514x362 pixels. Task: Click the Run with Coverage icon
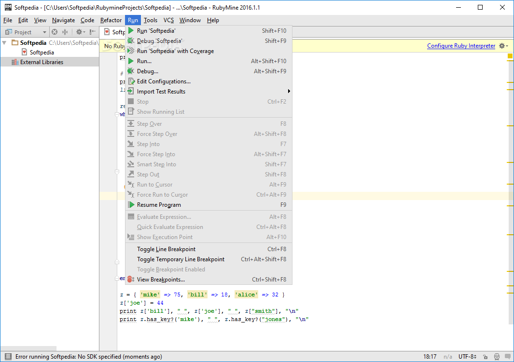pos(131,51)
